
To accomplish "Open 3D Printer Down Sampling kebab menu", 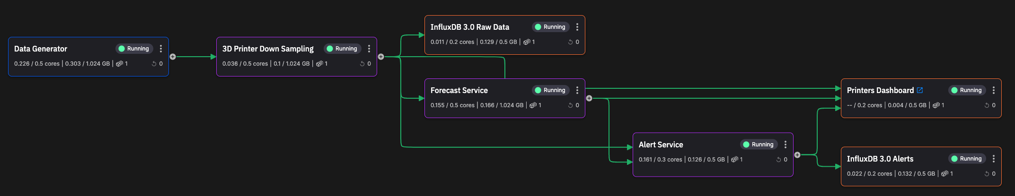I will click(369, 49).
